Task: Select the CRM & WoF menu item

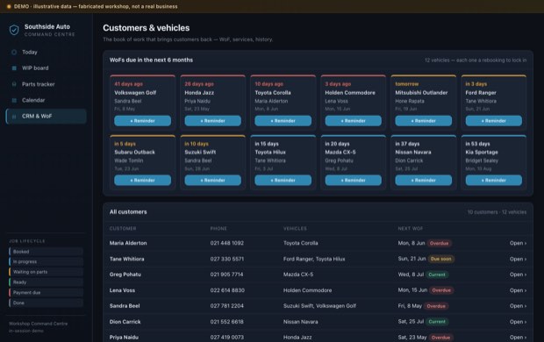Action: (47, 117)
